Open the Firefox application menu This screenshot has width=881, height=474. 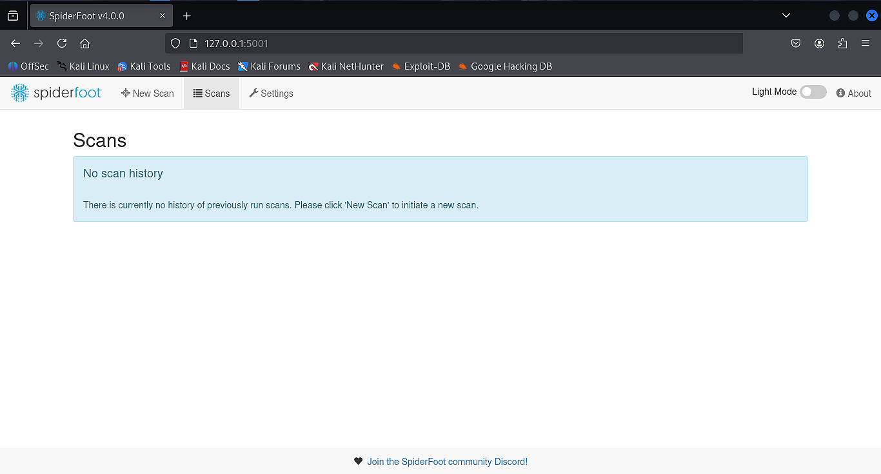tap(866, 43)
